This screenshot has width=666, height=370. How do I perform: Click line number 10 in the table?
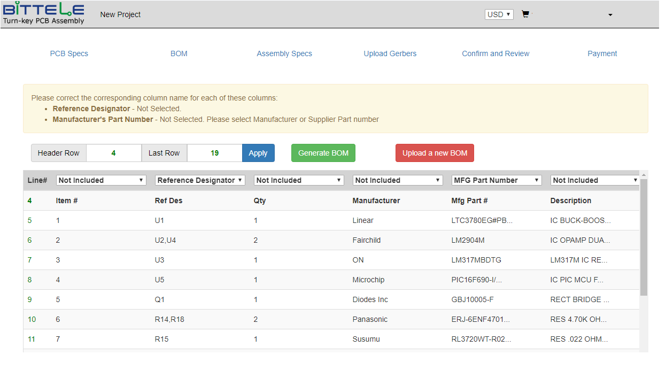click(32, 319)
